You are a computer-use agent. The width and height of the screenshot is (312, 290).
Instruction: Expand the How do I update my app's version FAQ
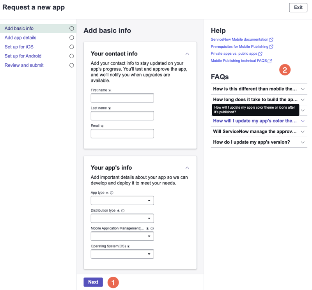click(x=259, y=142)
